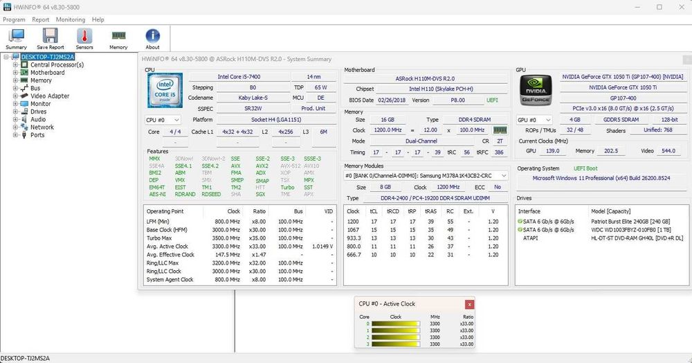Click the SGX feature flag

point(260,194)
